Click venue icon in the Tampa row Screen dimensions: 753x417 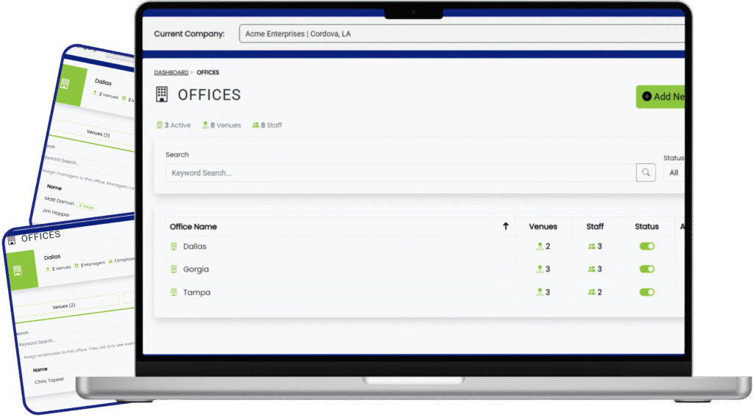click(540, 292)
